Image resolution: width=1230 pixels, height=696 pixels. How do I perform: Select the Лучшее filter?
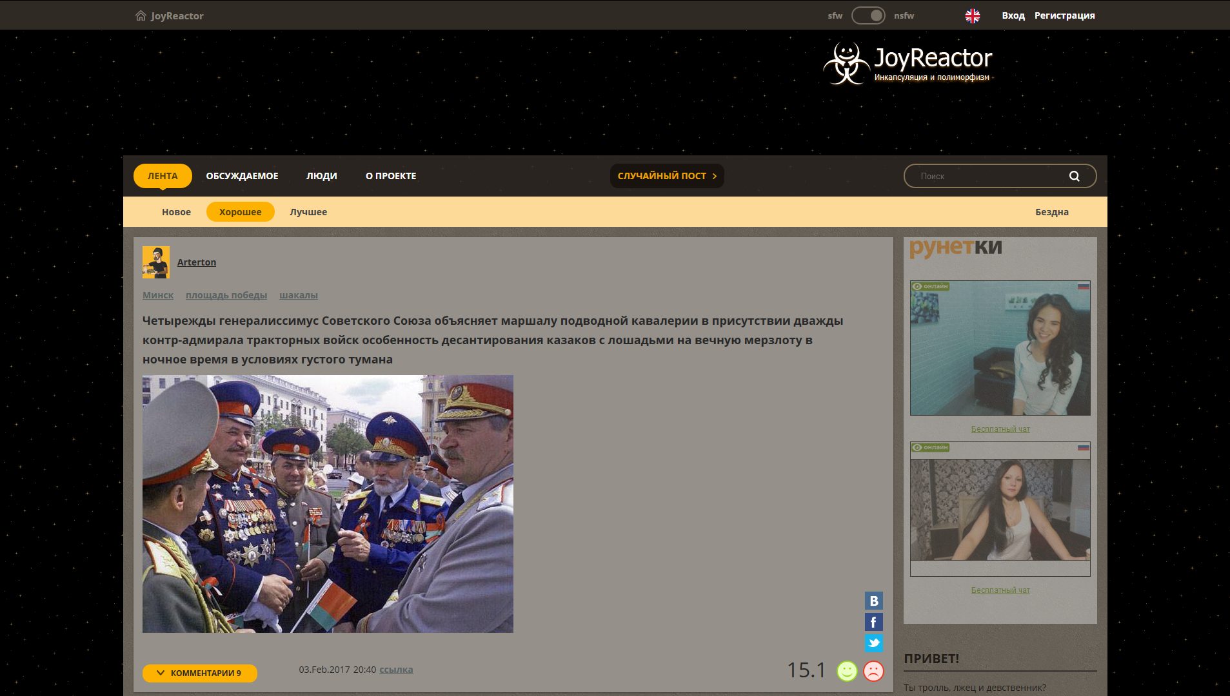click(308, 212)
